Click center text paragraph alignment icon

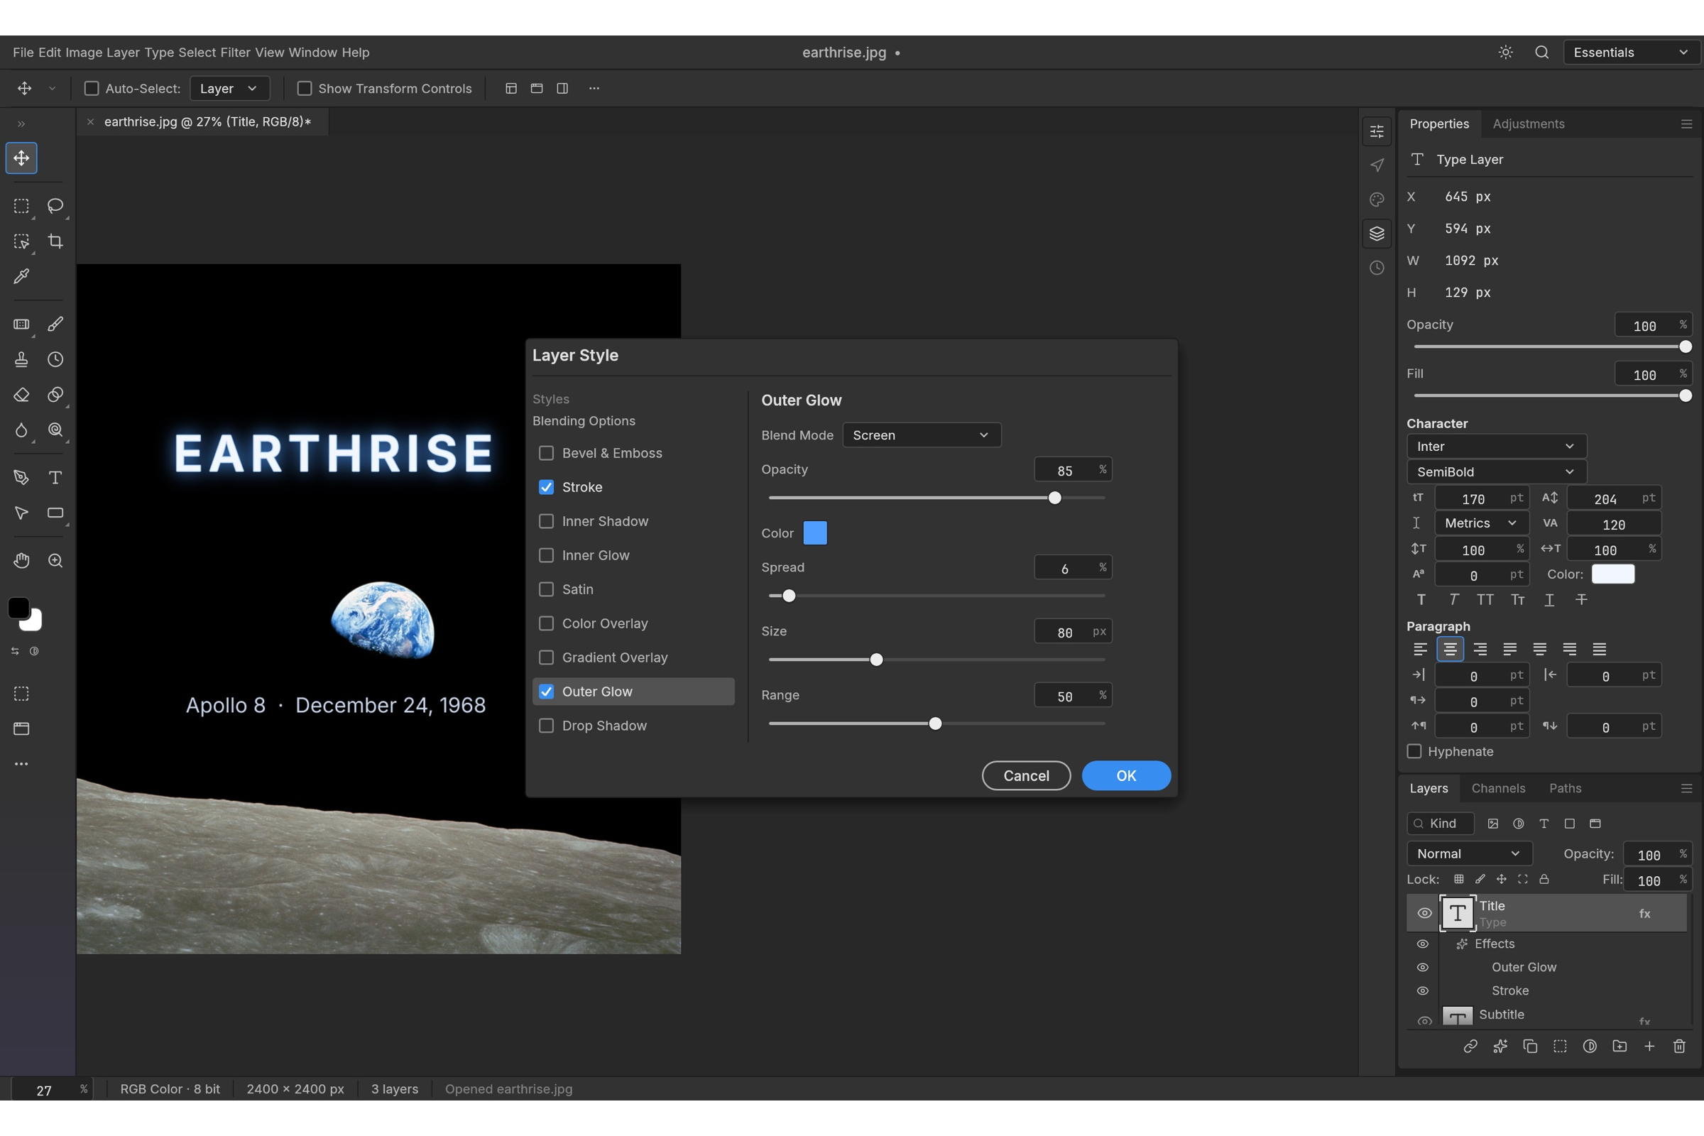click(1450, 649)
